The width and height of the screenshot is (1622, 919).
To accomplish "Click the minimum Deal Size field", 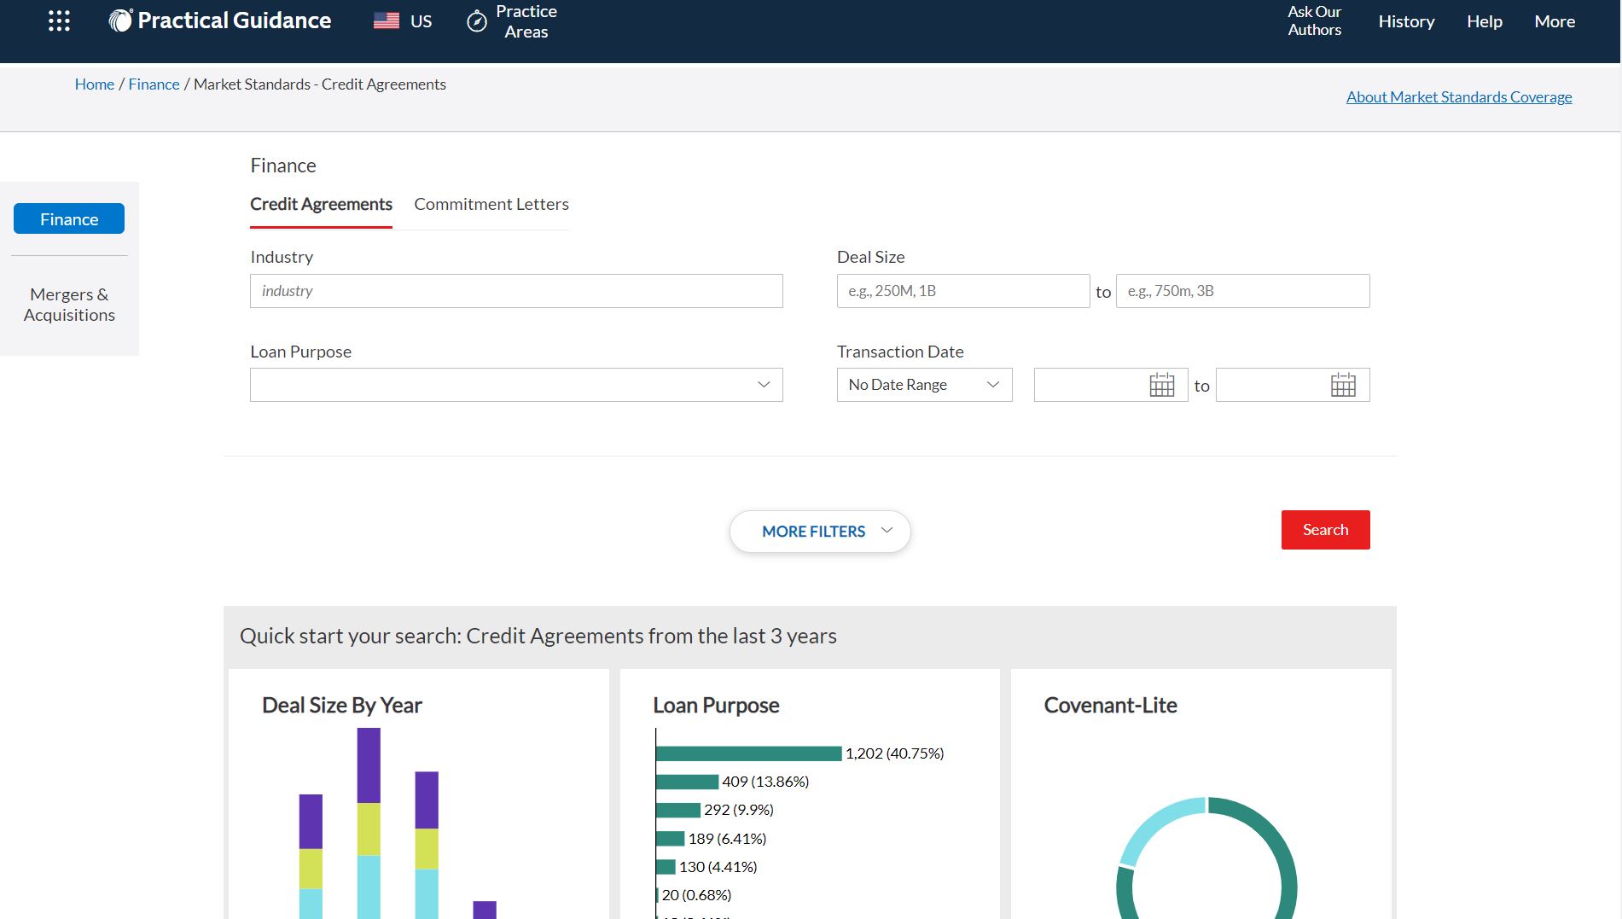I will [x=962, y=291].
